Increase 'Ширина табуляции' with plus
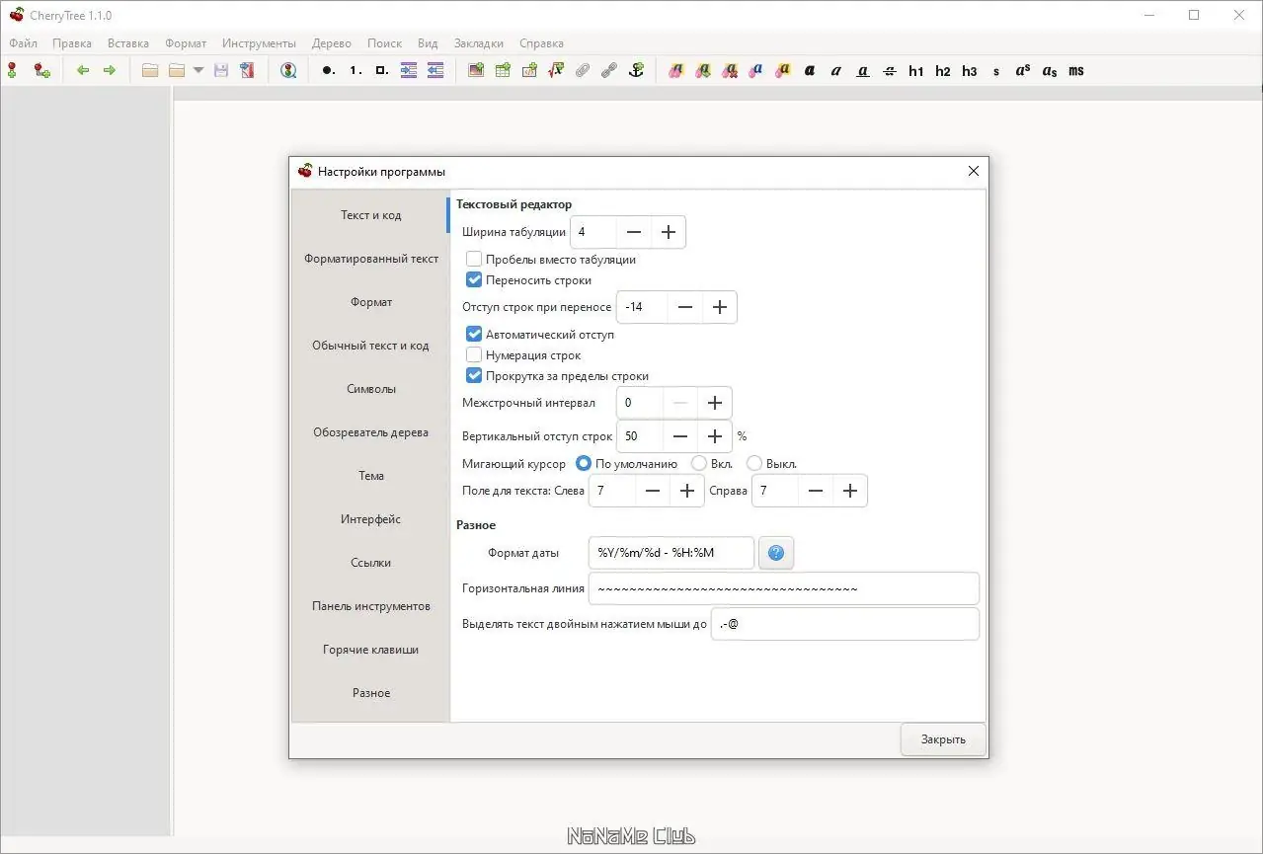Image resolution: width=1263 pixels, height=854 pixels. click(669, 232)
